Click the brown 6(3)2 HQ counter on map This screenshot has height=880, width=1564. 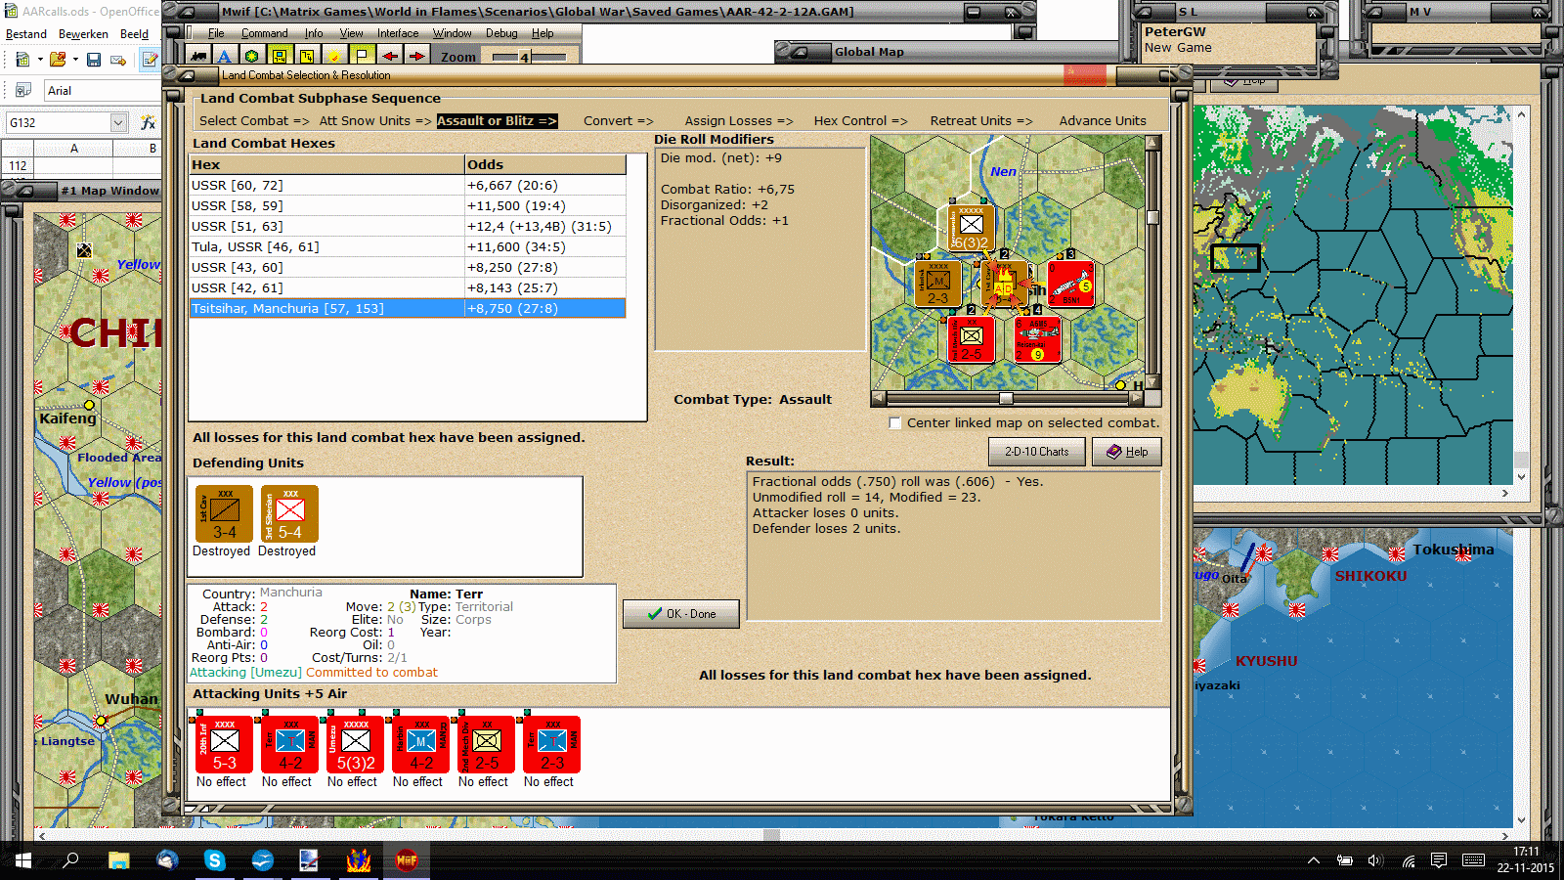pos(971,228)
